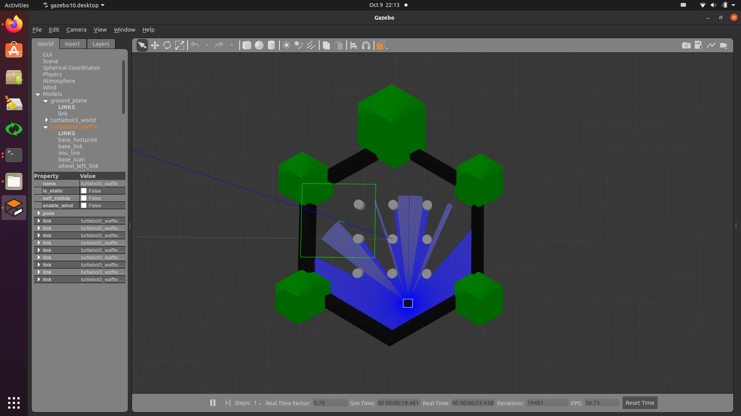Select the Translate mode tool
The image size is (741, 416).
(155, 45)
